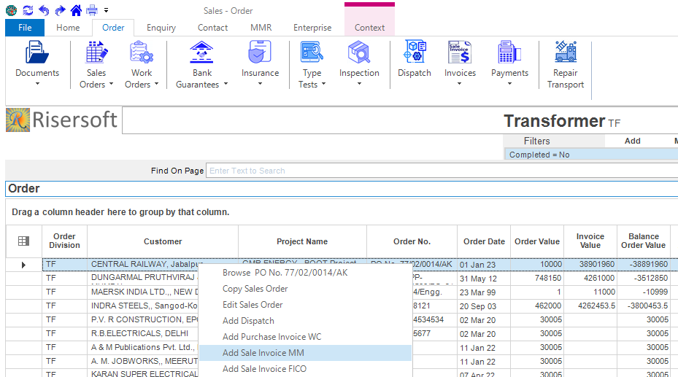Open the Insurance shield icon

click(260, 53)
